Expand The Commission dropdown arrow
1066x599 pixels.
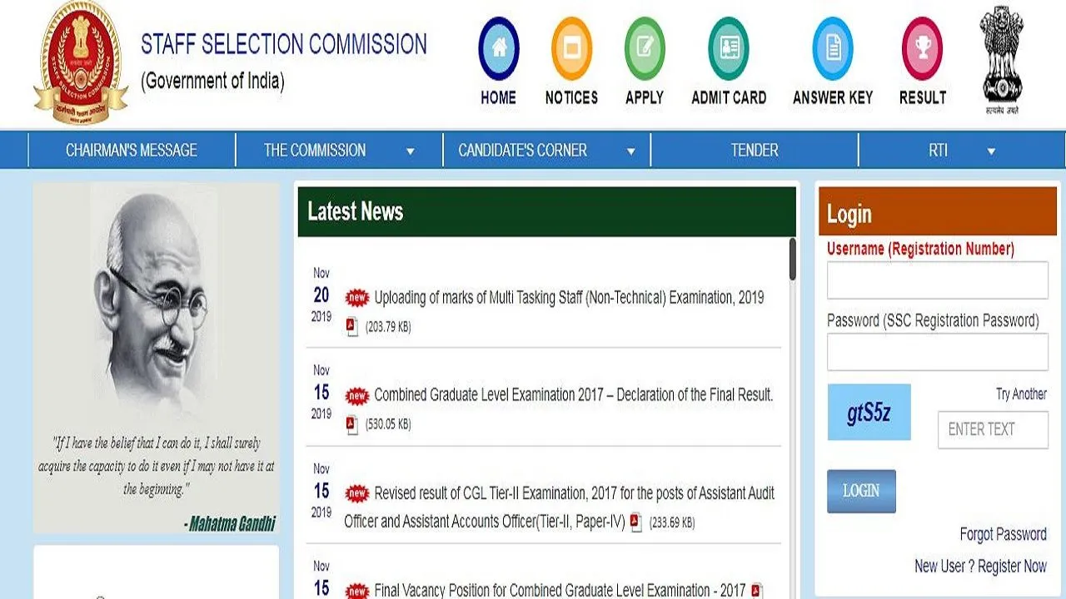coord(410,151)
